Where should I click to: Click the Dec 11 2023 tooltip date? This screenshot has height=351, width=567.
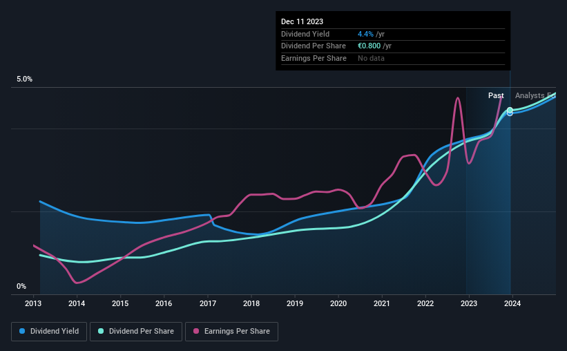point(302,21)
